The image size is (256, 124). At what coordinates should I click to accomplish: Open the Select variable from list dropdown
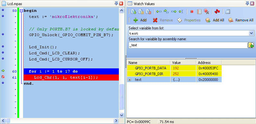click(x=251, y=33)
